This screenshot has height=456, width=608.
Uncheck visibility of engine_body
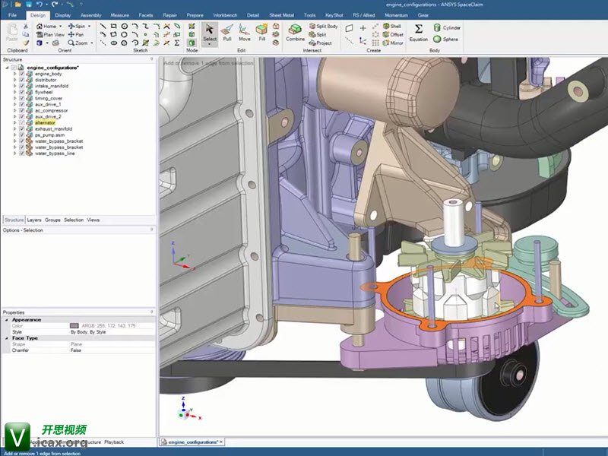click(22, 74)
